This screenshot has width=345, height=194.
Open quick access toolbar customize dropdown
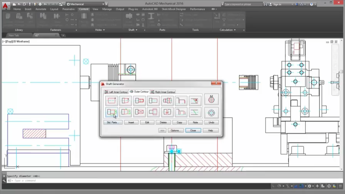tap(107, 4)
